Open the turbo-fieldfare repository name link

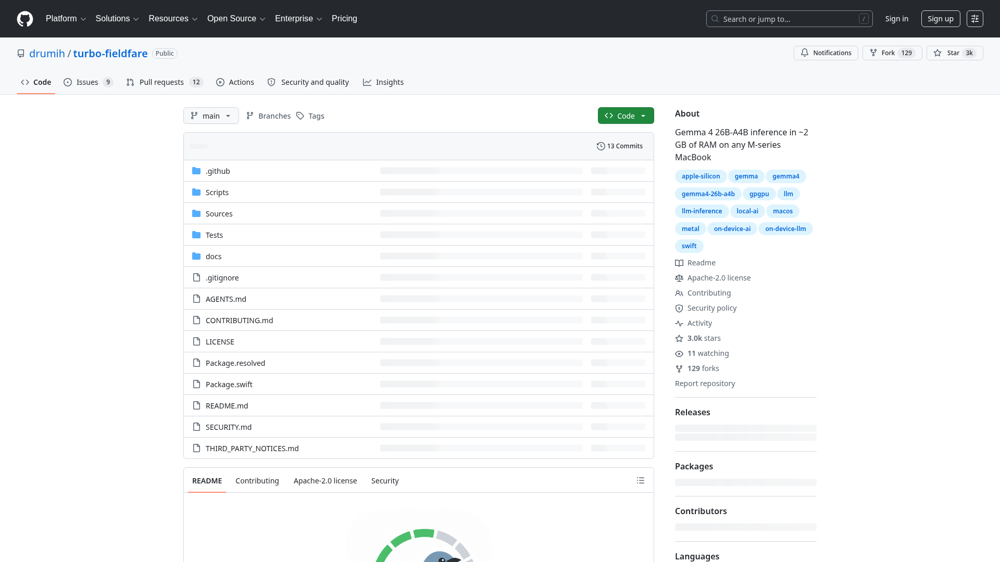[110, 54]
